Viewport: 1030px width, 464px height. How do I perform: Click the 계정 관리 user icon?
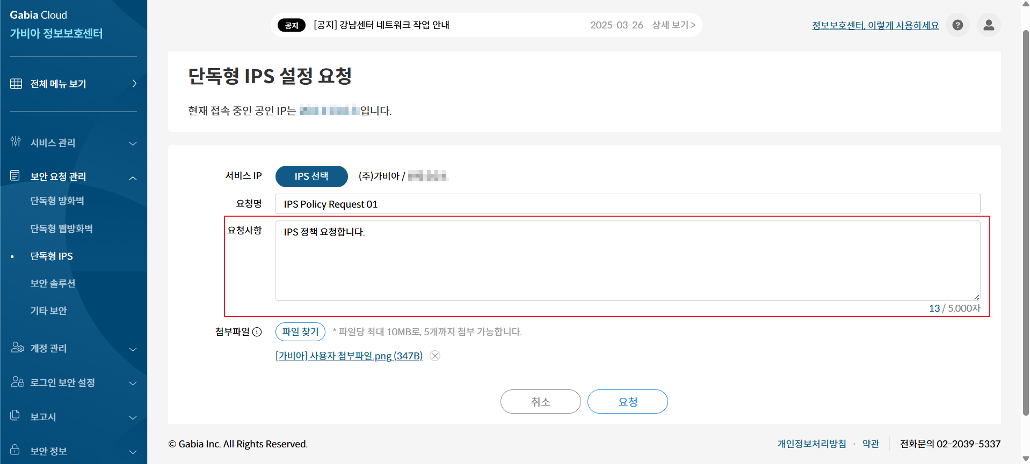pyautogui.click(x=17, y=348)
